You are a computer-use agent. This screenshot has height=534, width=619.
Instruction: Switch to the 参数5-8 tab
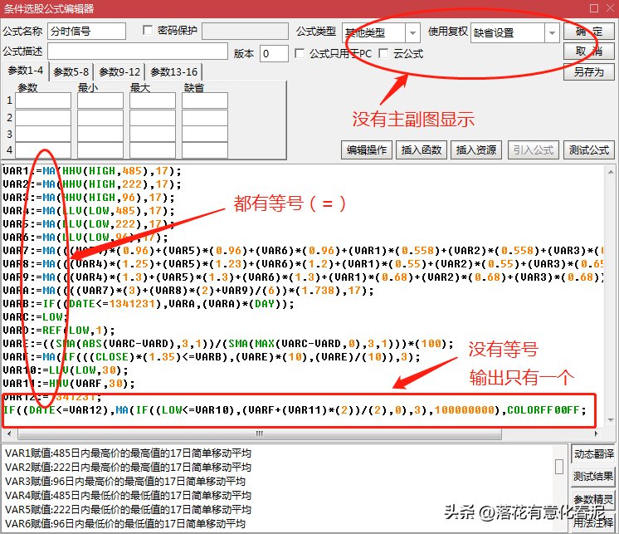tap(71, 72)
